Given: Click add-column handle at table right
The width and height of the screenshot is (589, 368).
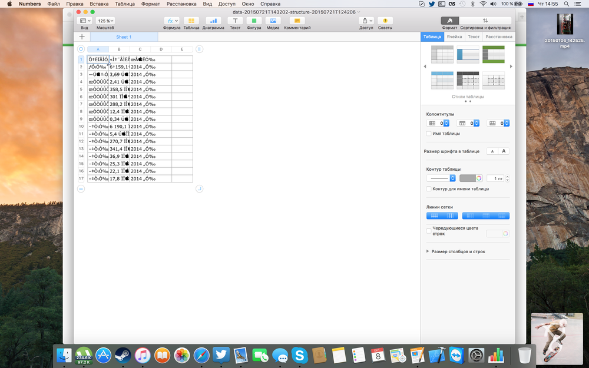Looking at the screenshot, I should point(200,49).
